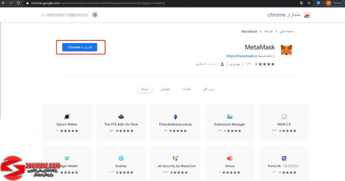This screenshot has width=345, height=181.
Task: Click the MetaMask heading text
Action: 260,47
